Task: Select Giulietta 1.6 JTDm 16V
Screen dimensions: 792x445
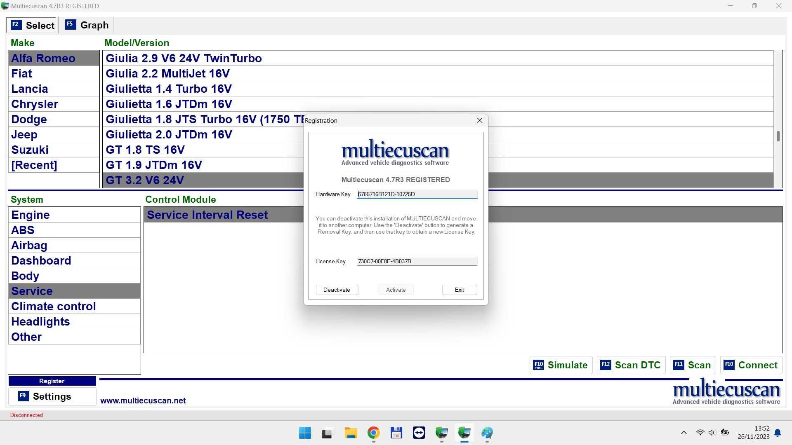Action: 438,104
